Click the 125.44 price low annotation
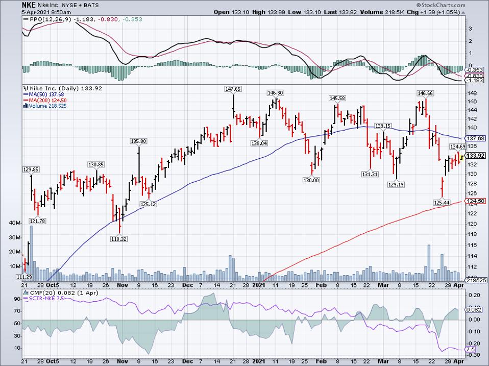The width and height of the screenshot is (489, 366). pyautogui.click(x=442, y=203)
